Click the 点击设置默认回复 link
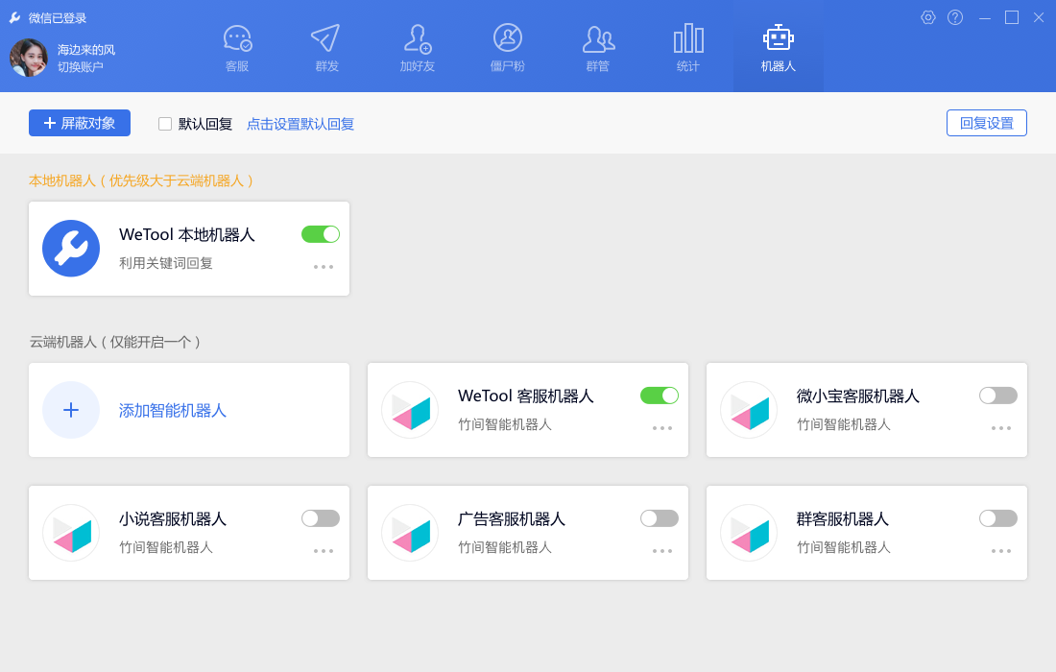The image size is (1056, 672). pos(300,124)
